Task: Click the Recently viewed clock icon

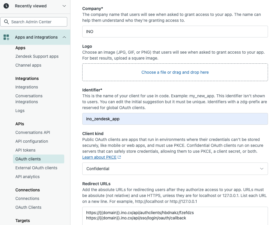Action: coord(6,6)
